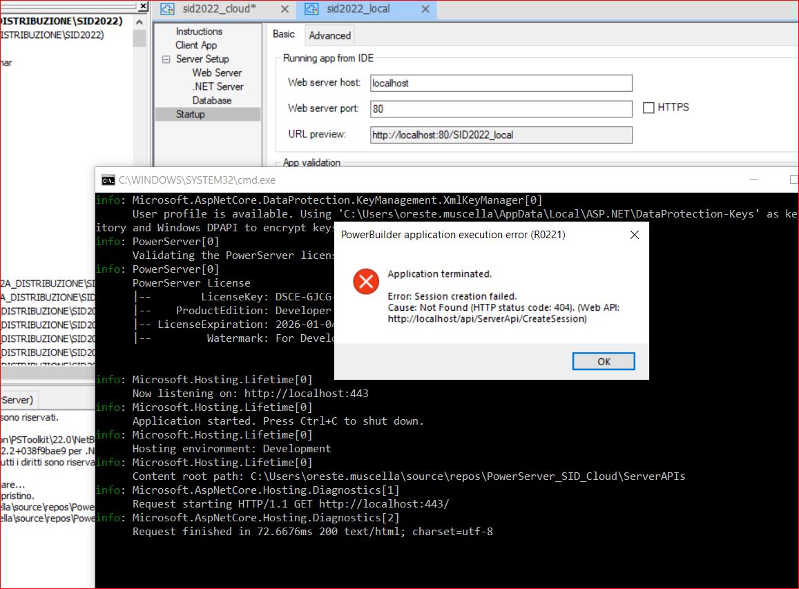Image resolution: width=799 pixels, height=589 pixels.
Task: Close the sid2022_local tab
Action: [425, 9]
